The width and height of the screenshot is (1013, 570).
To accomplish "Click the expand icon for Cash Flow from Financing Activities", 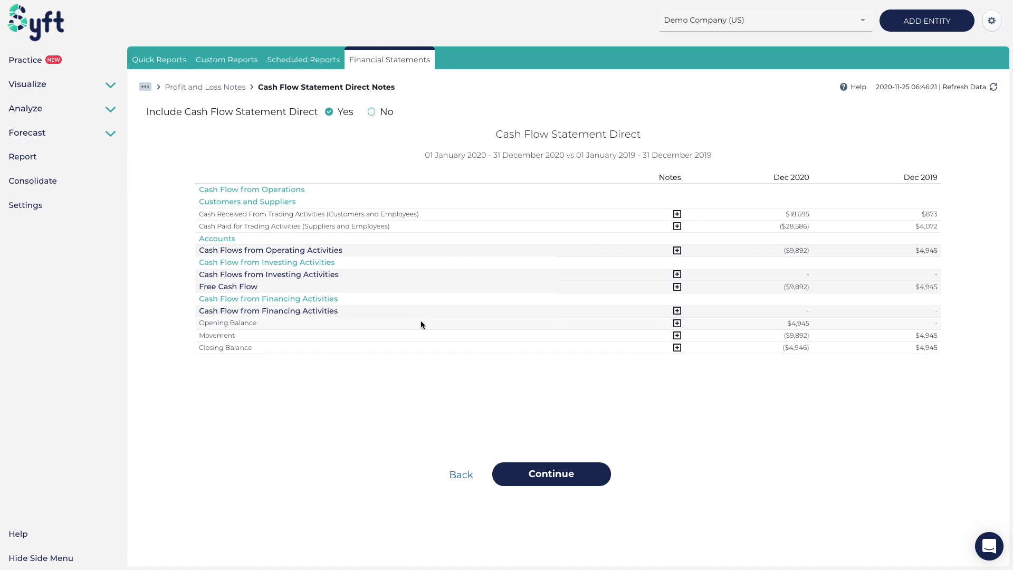I will pyautogui.click(x=677, y=310).
